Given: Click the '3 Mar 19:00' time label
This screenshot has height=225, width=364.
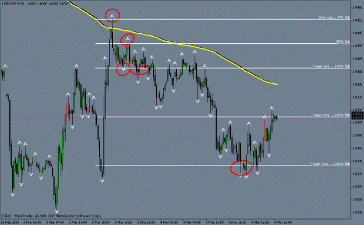Looking at the screenshot, I should [x=123, y=223].
